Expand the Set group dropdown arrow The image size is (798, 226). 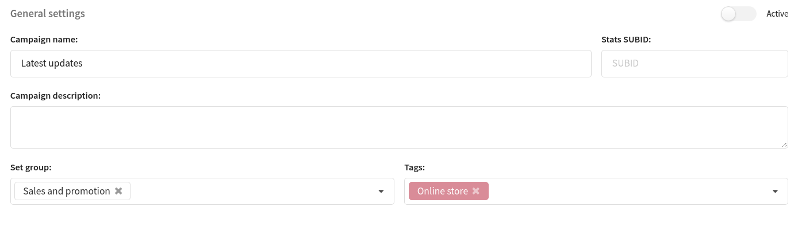click(x=381, y=192)
